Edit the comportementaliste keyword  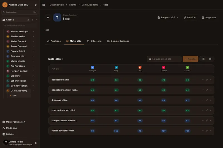[207, 121]
